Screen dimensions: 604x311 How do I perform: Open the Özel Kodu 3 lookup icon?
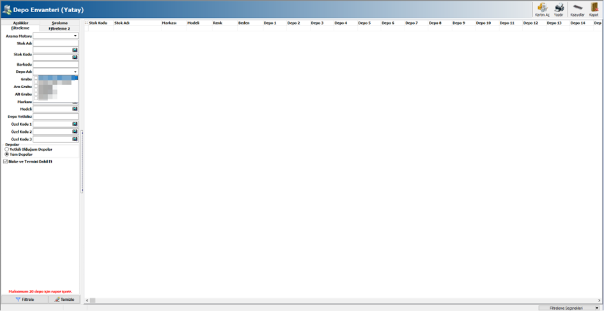[x=75, y=139]
